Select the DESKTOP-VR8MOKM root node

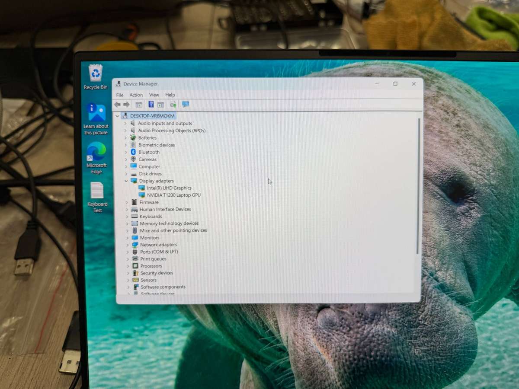152,116
